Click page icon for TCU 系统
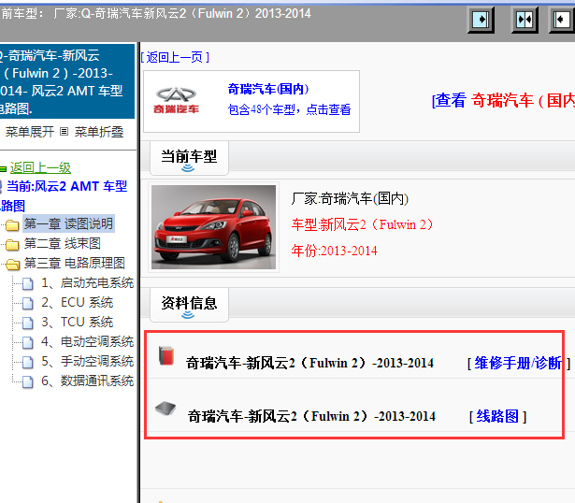Image resolution: width=575 pixels, height=503 pixels. point(27,323)
